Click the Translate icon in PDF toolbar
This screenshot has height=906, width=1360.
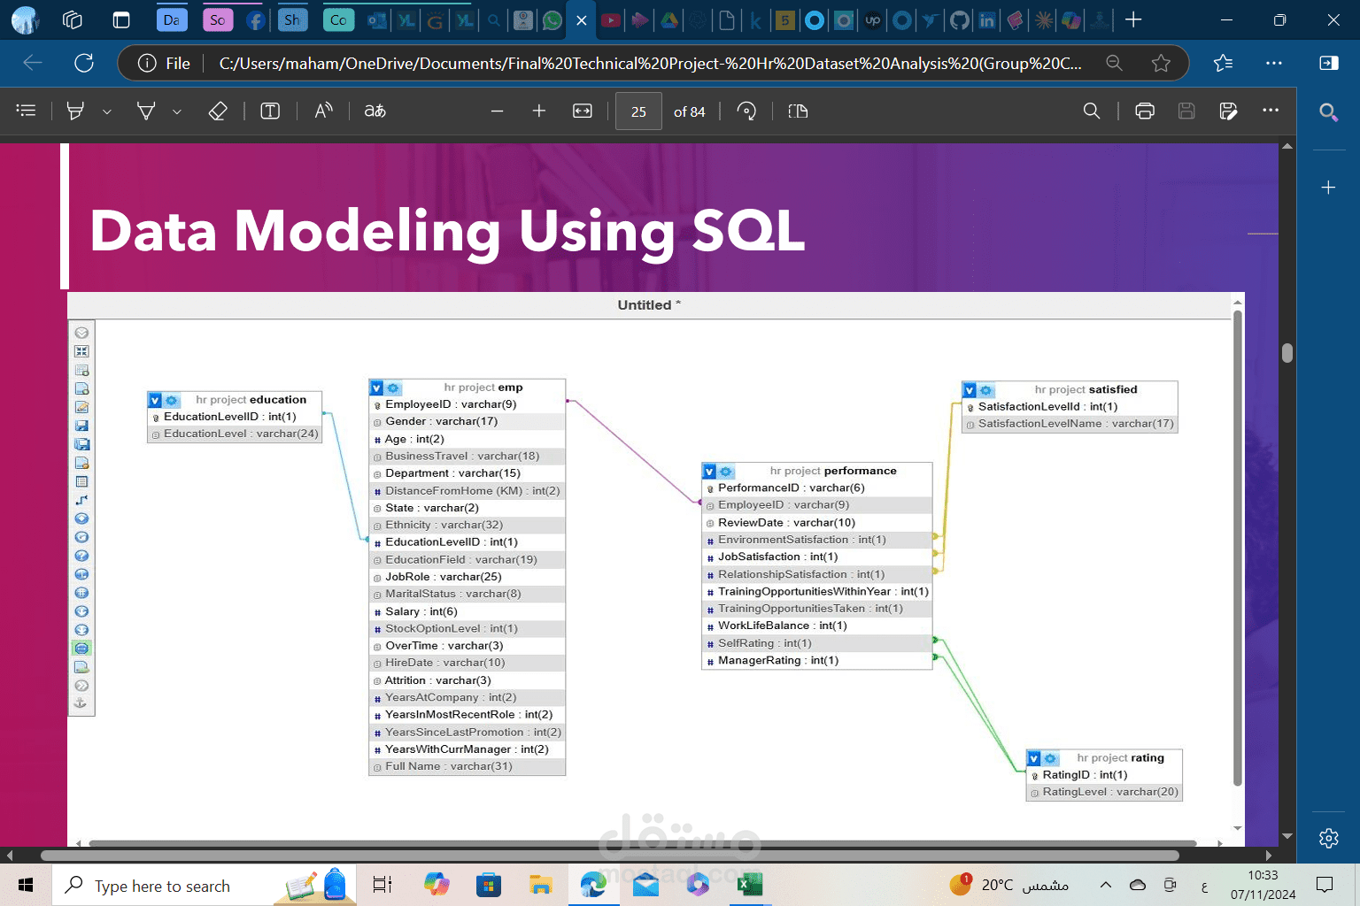[x=375, y=111]
